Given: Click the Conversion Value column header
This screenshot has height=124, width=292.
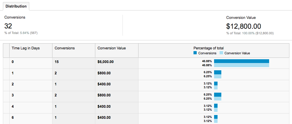Looking at the screenshot, I should [112, 48].
